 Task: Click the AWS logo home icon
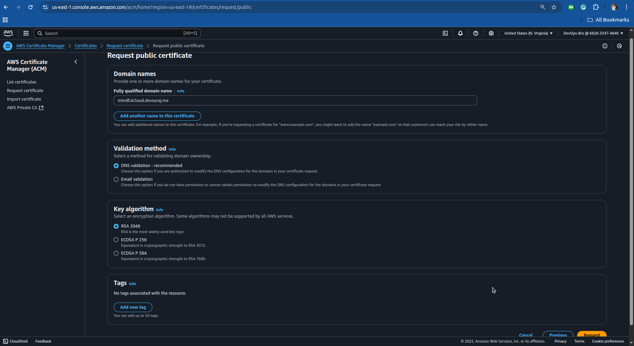[x=8, y=33]
